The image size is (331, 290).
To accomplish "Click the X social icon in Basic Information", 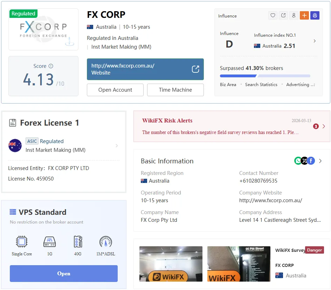I will 304,161.
